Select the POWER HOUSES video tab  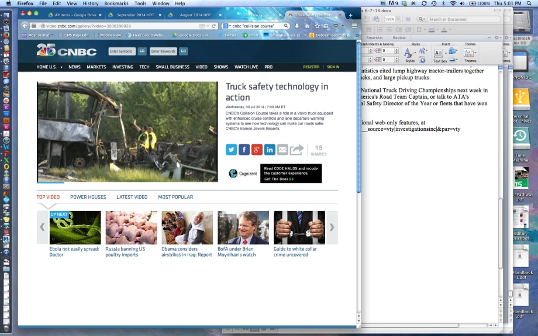pyautogui.click(x=88, y=197)
